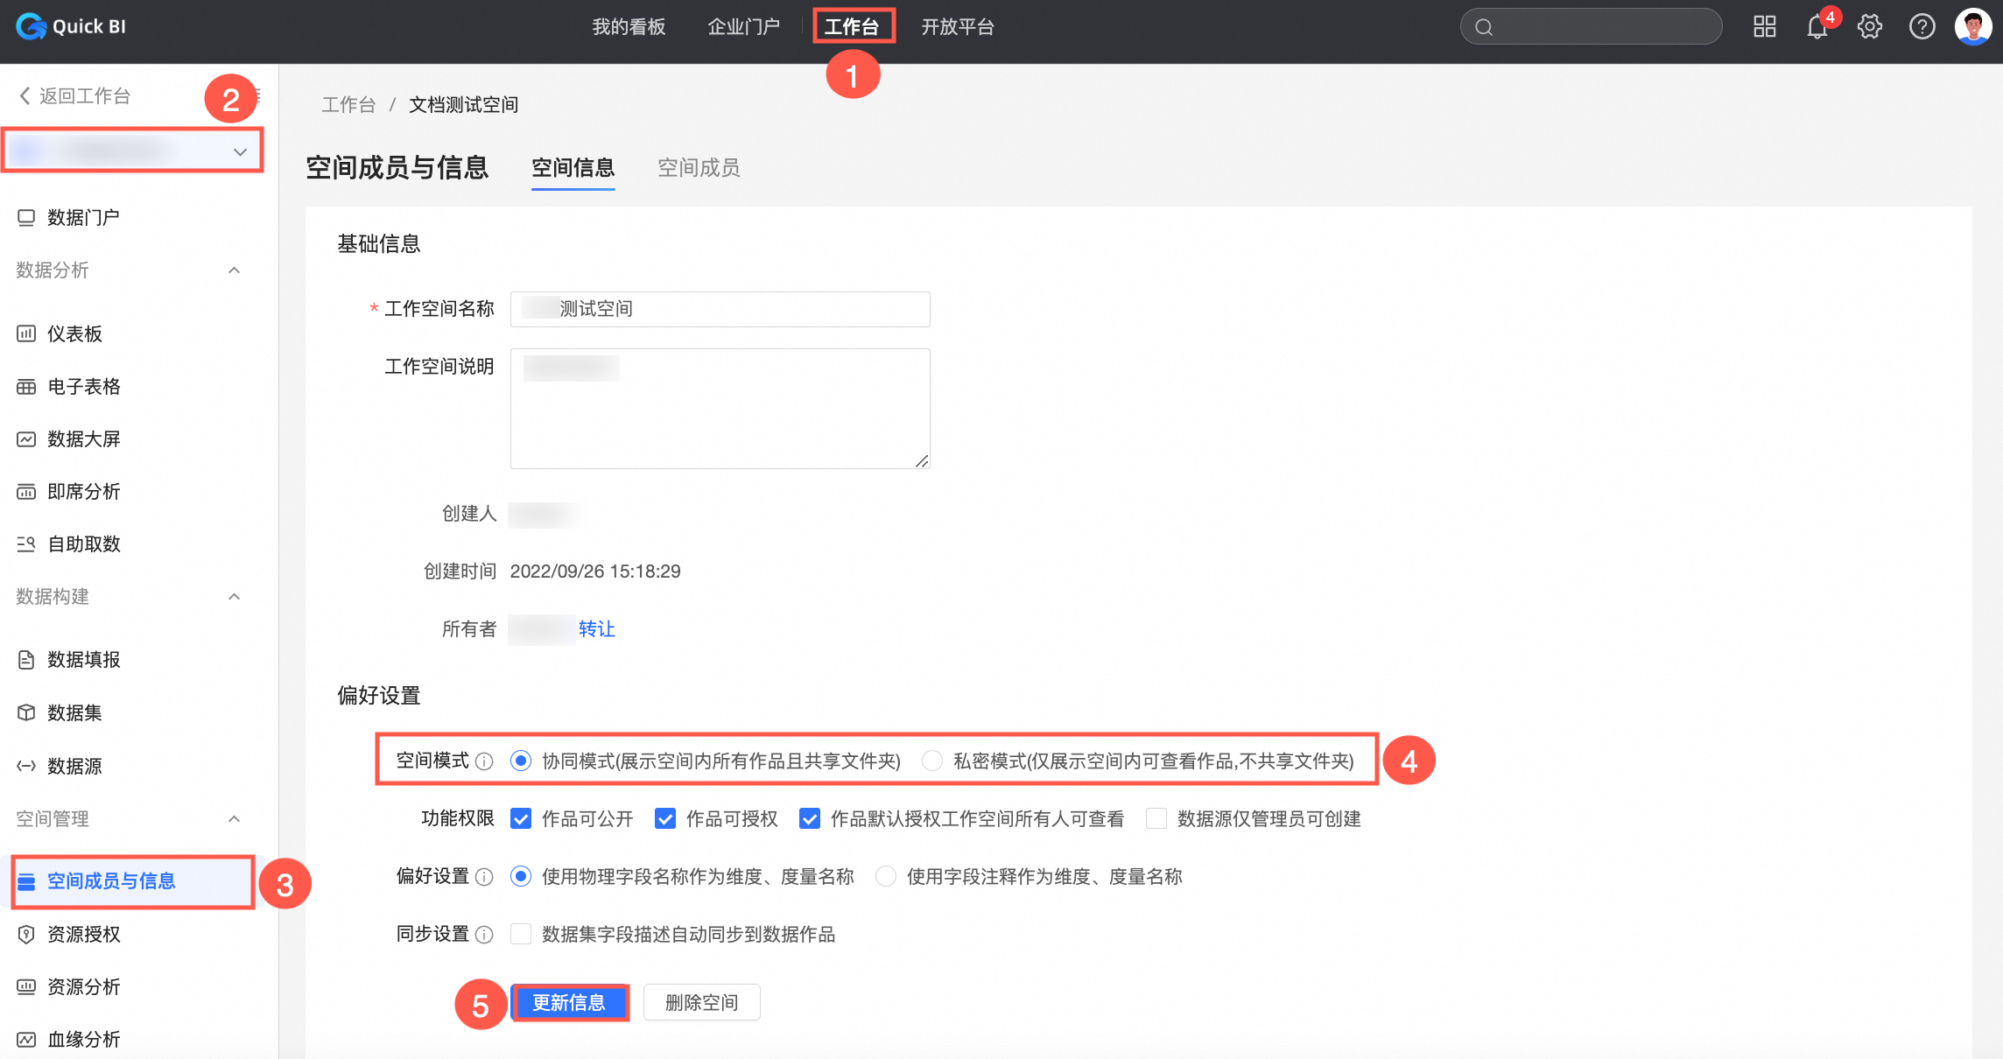Click the search magnifier icon

coord(1484,27)
